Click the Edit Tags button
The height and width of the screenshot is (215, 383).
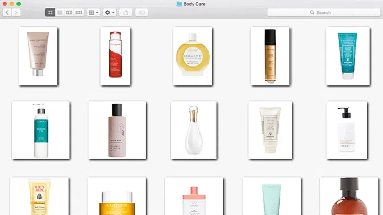[142, 12]
